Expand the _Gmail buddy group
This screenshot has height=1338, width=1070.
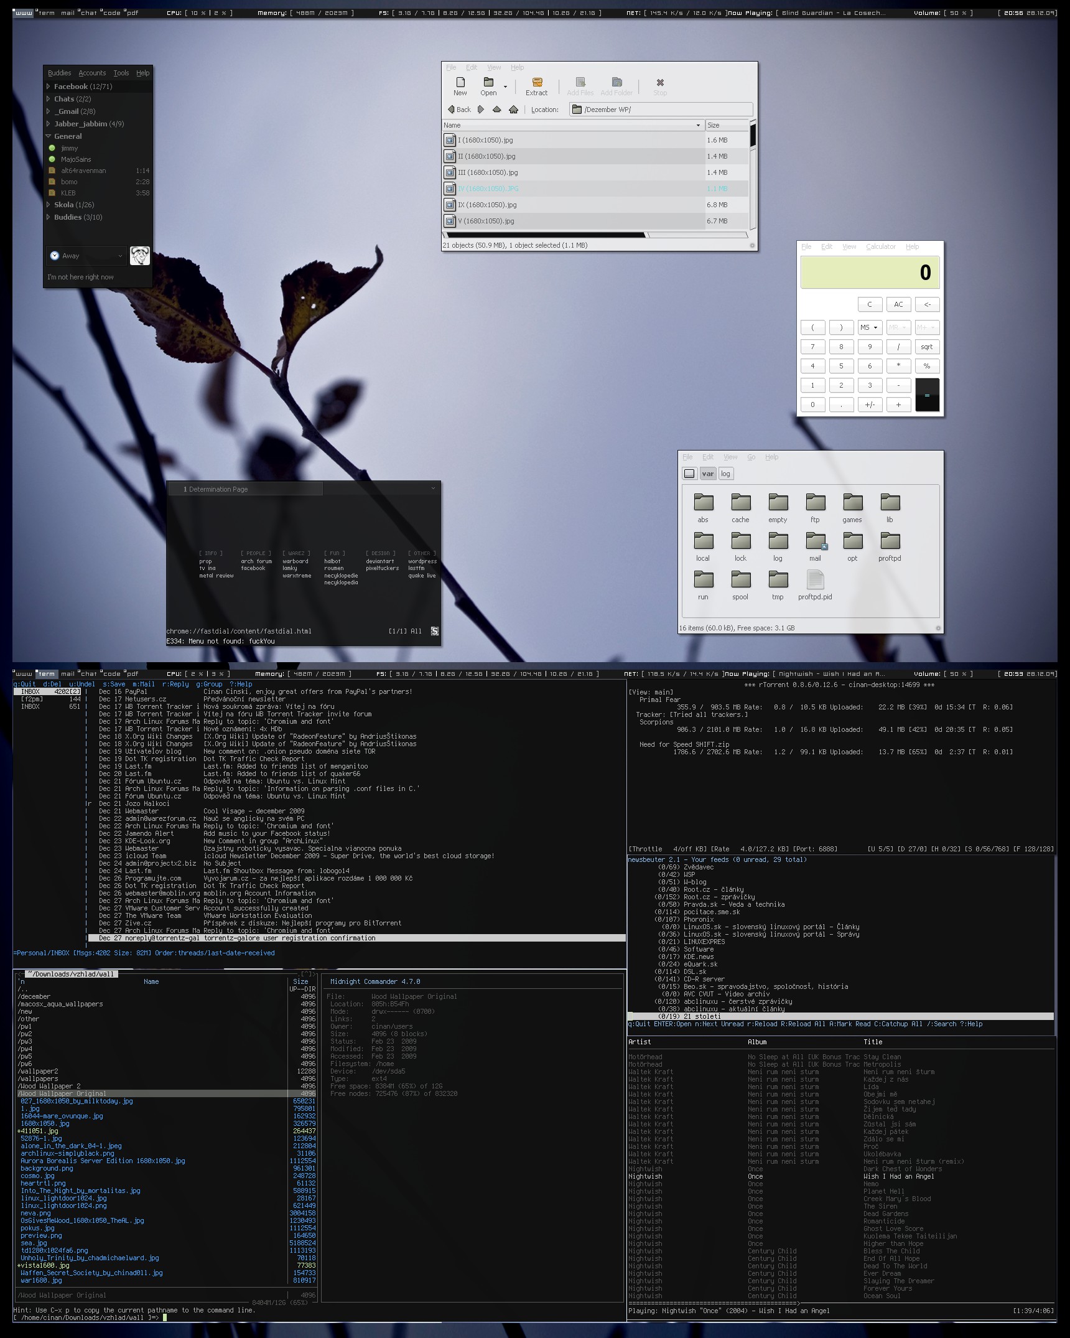pos(49,111)
